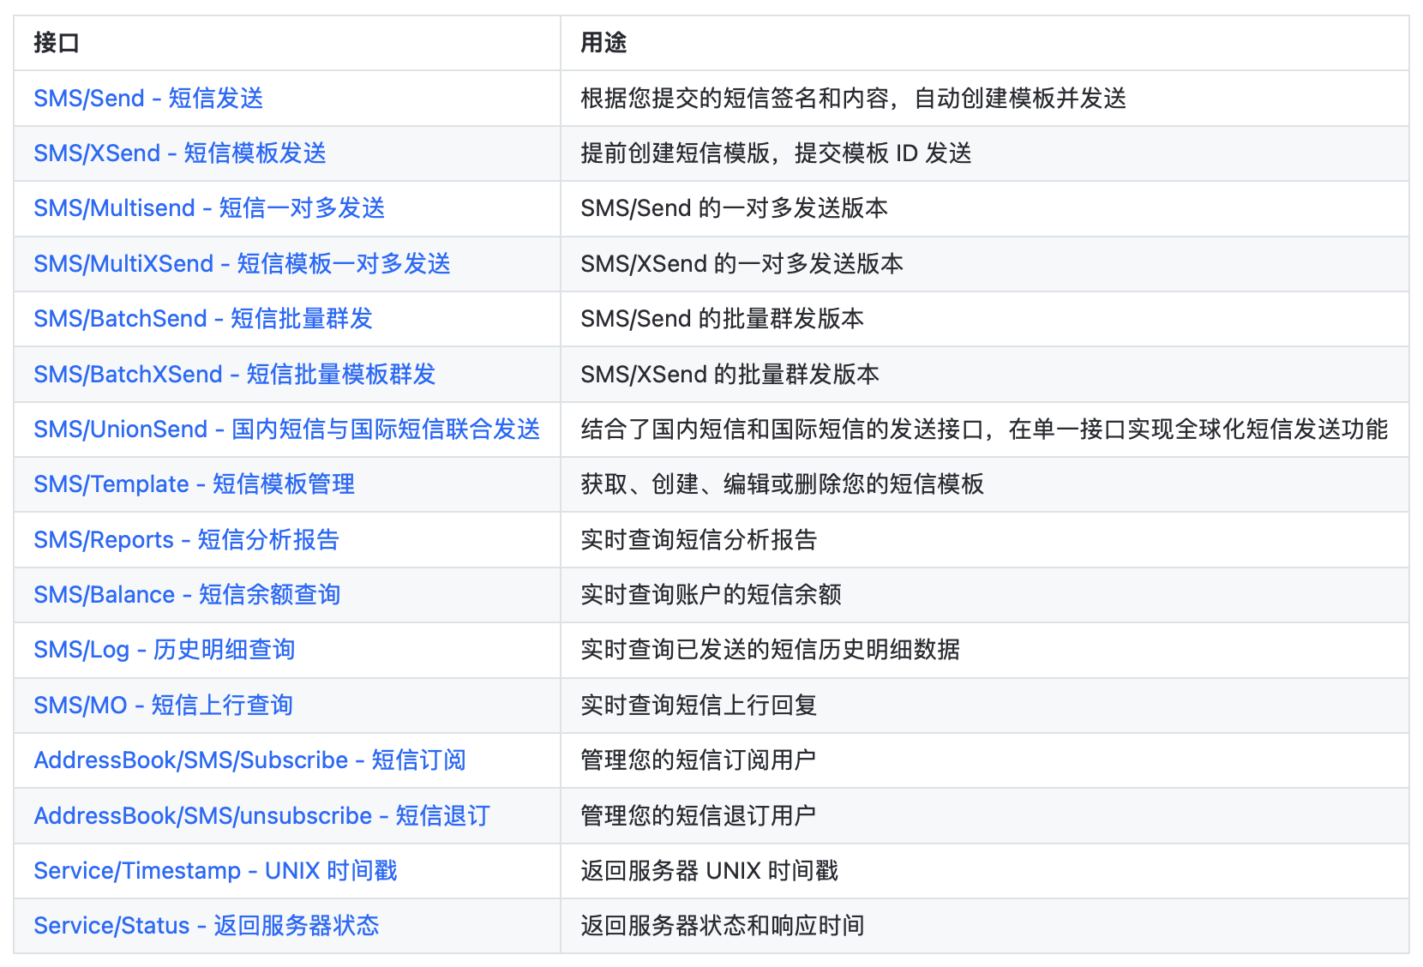
Task: Open the SMS/MO 短信上行查询 link
Action: point(163,706)
